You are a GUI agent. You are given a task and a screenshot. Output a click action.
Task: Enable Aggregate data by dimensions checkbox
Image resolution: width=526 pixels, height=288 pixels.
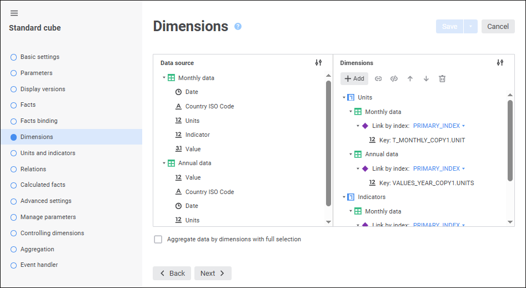pos(158,240)
